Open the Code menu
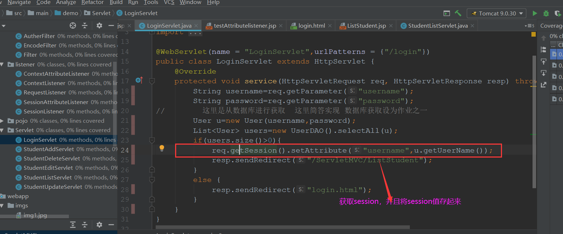This screenshot has height=234, width=563. coord(43,3)
